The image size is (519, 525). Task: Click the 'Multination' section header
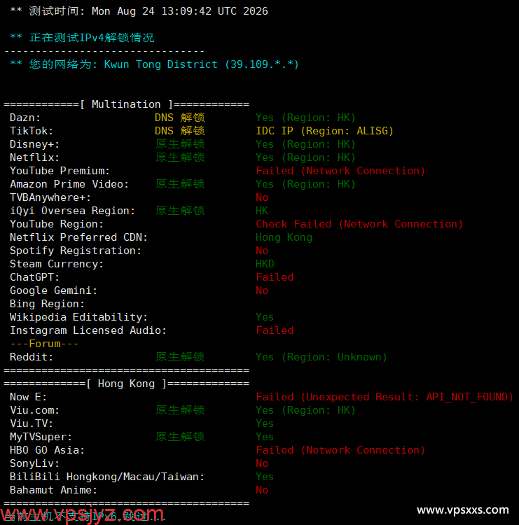(x=126, y=104)
